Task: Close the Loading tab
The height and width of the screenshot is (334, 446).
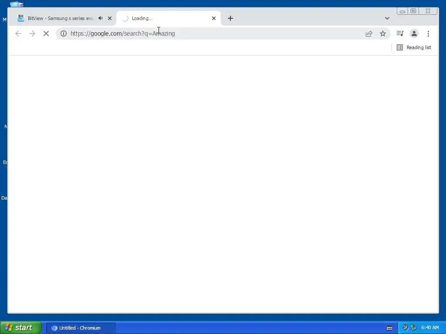Action: click(214, 18)
